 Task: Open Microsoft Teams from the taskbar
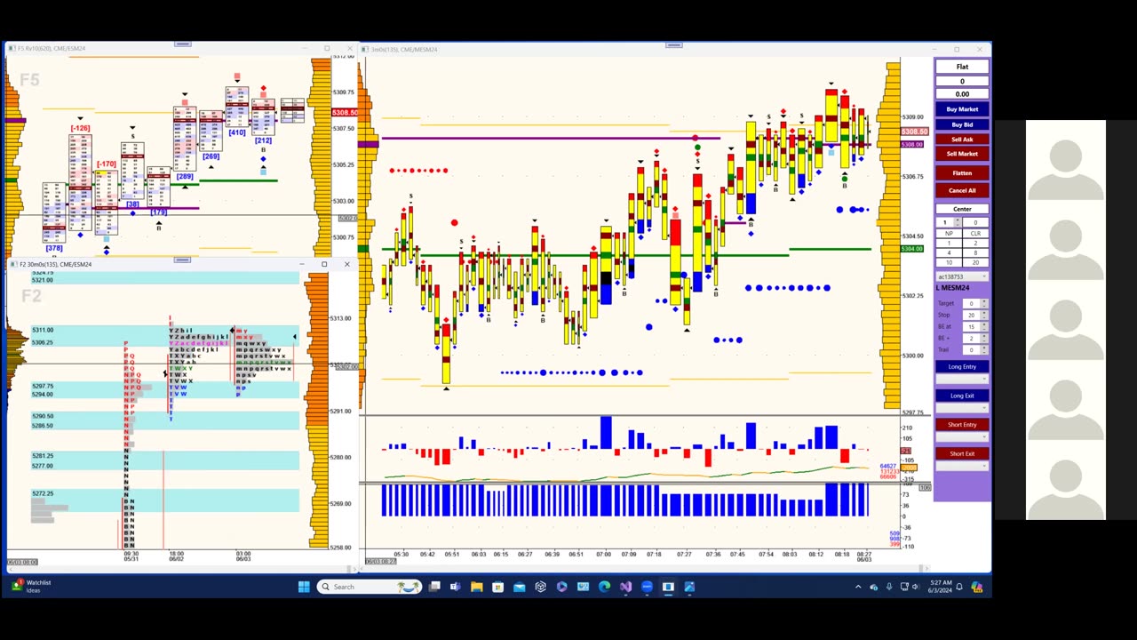455,587
